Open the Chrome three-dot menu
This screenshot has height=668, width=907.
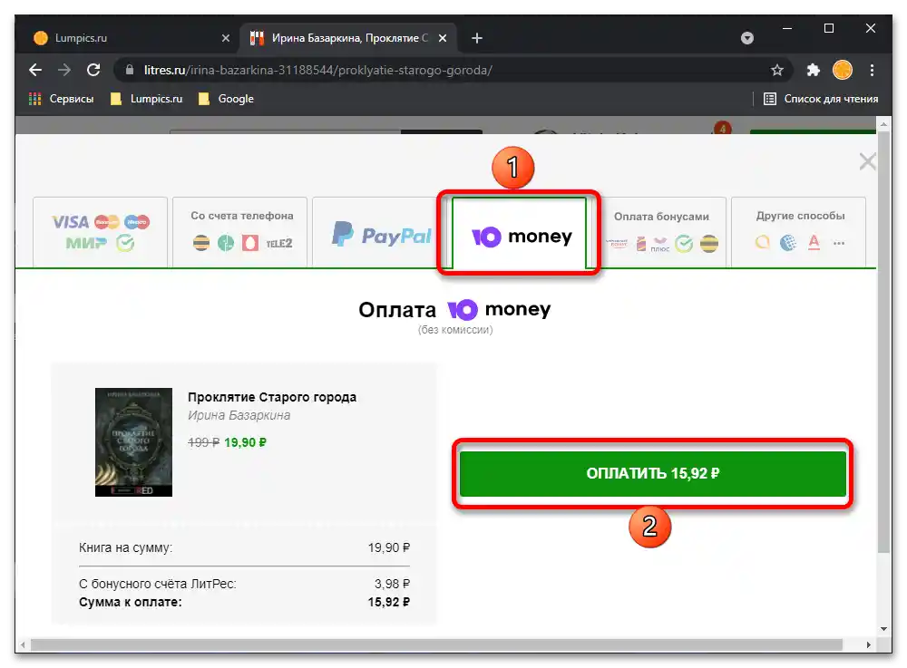click(x=872, y=70)
